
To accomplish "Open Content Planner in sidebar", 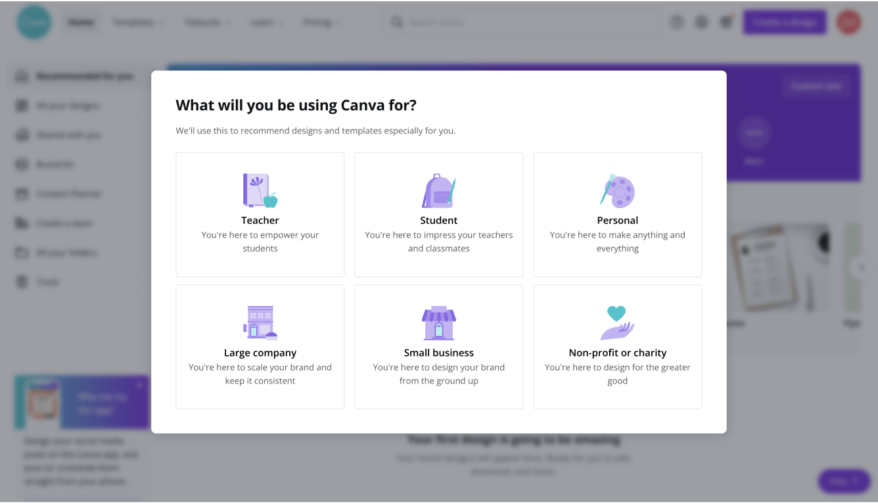I will (x=59, y=194).
